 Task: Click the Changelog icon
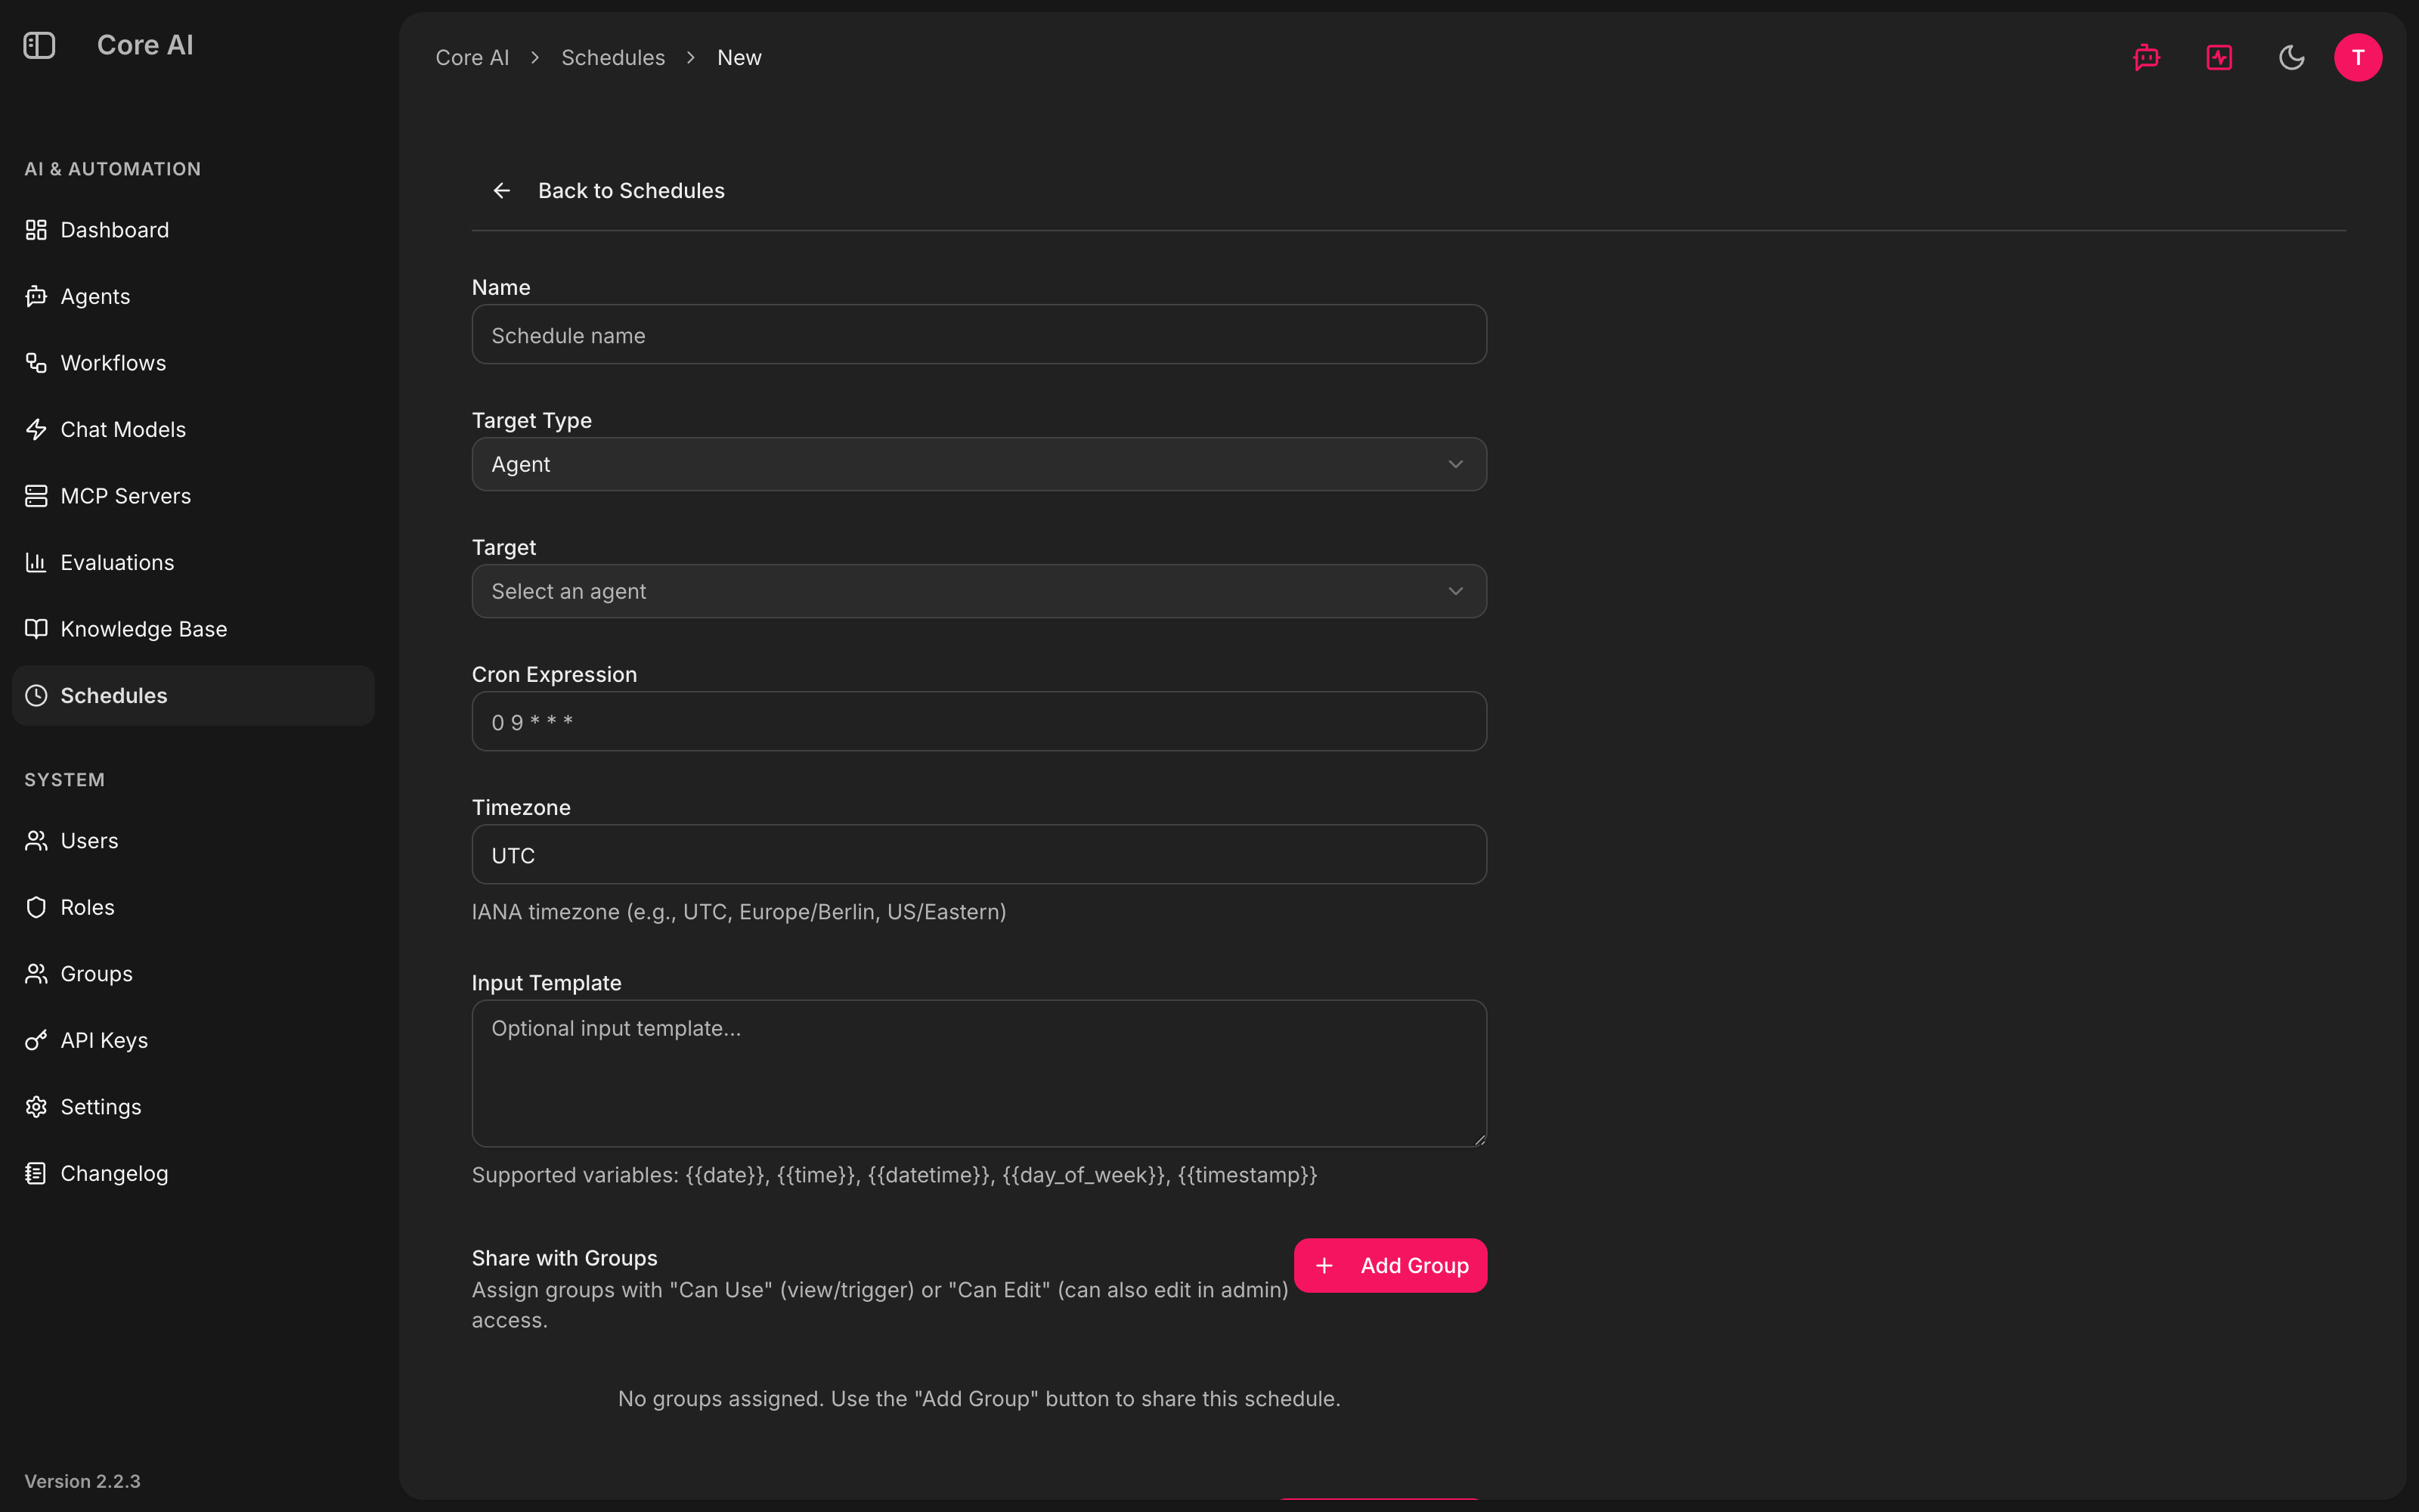tap(36, 1173)
